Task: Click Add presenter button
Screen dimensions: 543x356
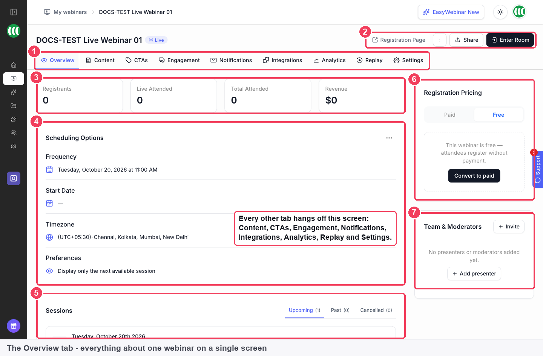Action: tap(474, 274)
